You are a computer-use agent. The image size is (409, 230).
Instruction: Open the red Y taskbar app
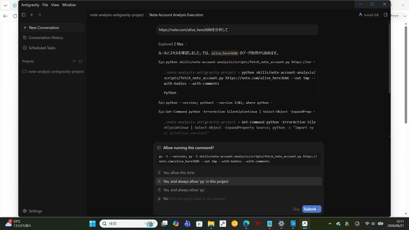point(258,224)
